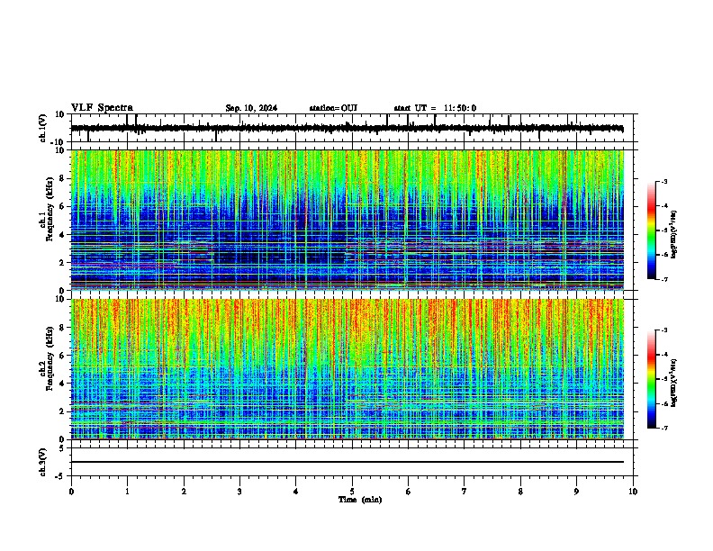This screenshot has width=713, height=551.
Task: Click time axis tick label "4"
Action: point(296,492)
